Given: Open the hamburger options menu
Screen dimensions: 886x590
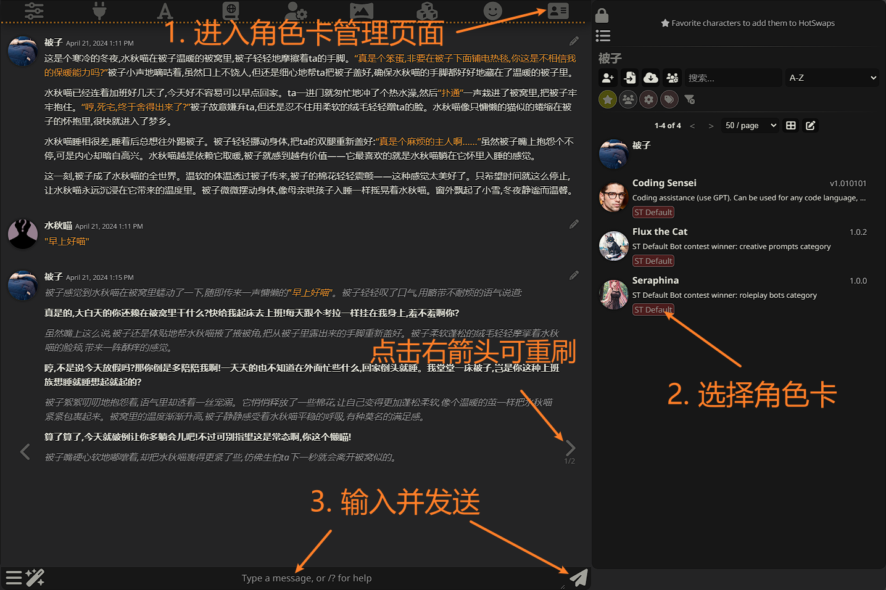Looking at the screenshot, I should tap(14, 578).
